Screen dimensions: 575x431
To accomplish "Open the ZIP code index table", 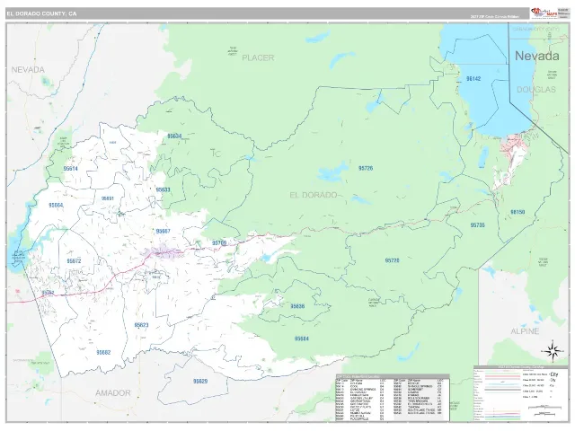I will [x=393, y=397].
